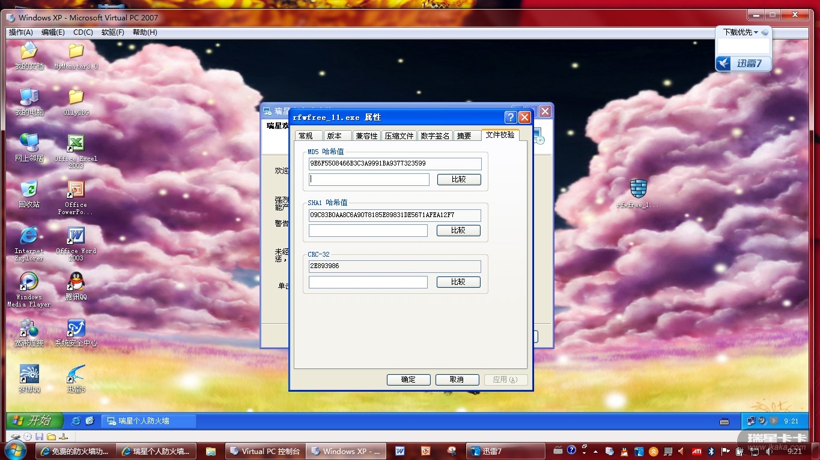Viewport: 820px width, 460px height.
Task: Click 比较 button for the MD5 hash
Action: pyautogui.click(x=459, y=179)
